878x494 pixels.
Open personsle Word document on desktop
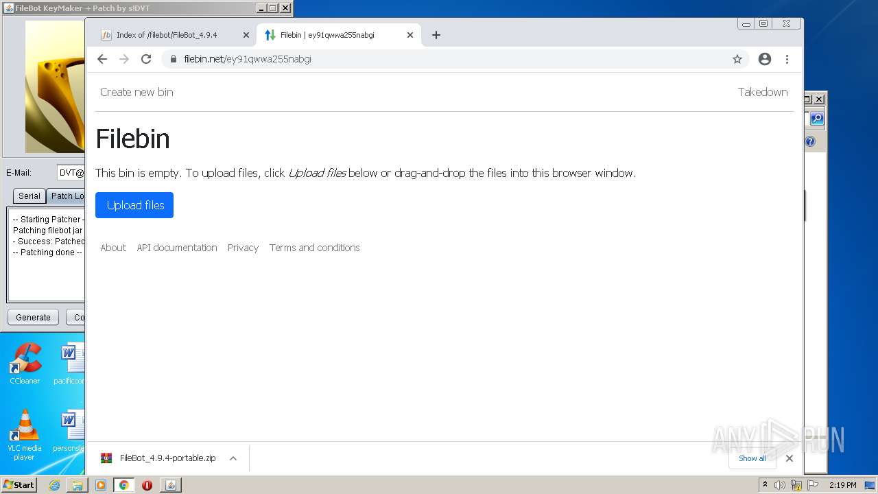[x=69, y=432]
